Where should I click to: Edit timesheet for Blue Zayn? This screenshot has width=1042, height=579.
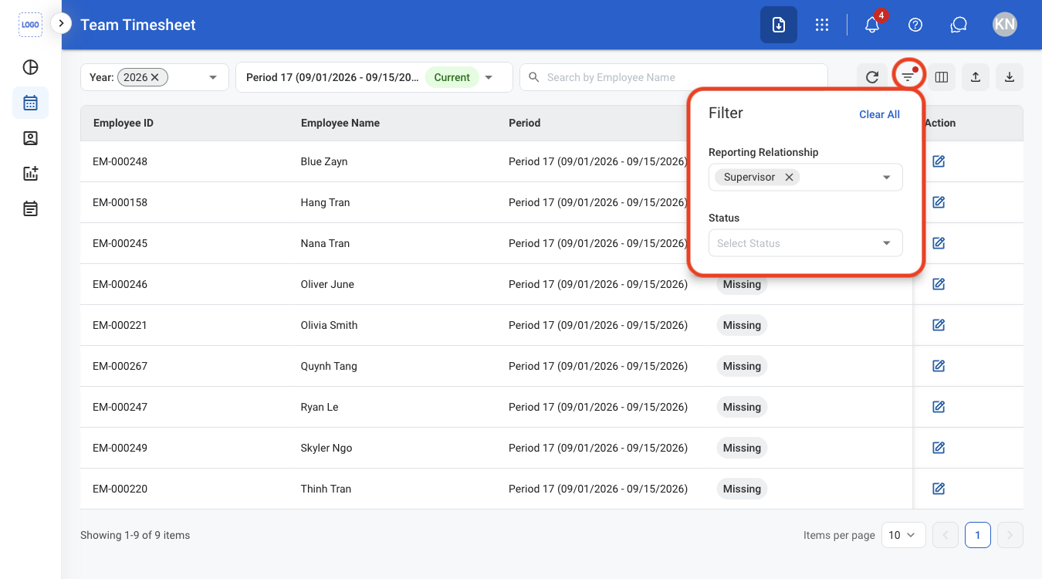tap(939, 161)
